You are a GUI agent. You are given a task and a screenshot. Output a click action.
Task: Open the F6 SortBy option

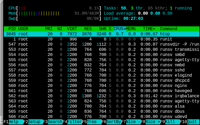[111, 122]
